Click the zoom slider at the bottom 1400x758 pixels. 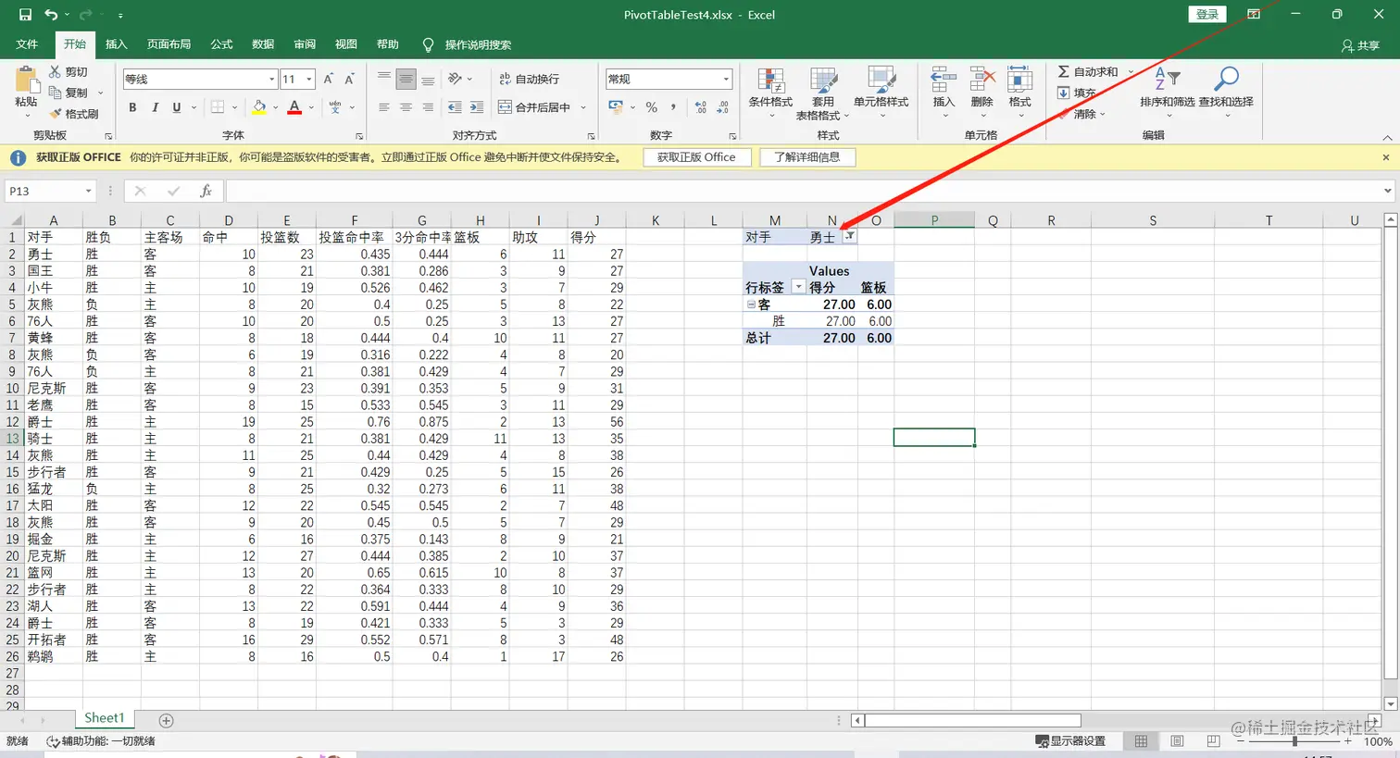click(1295, 741)
